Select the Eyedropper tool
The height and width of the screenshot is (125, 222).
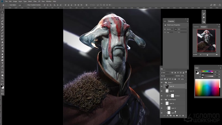click(2, 27)
